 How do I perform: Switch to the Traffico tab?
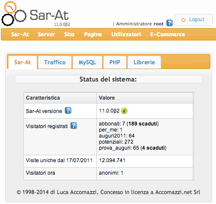55,63
